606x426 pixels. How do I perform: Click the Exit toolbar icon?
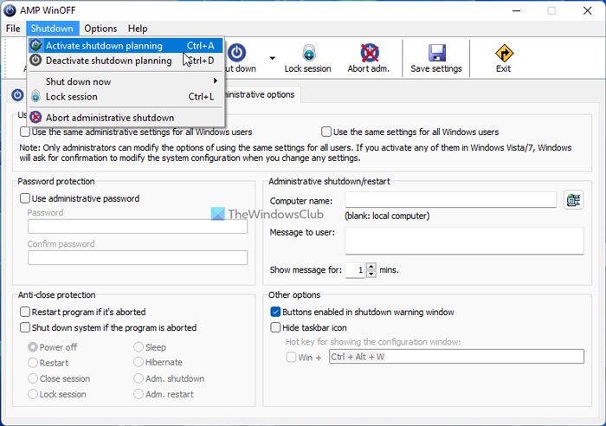coord(504,54)
